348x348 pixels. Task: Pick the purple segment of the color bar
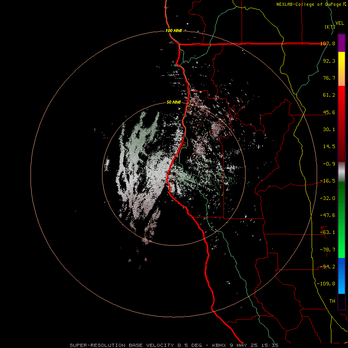tap(341, 43)
